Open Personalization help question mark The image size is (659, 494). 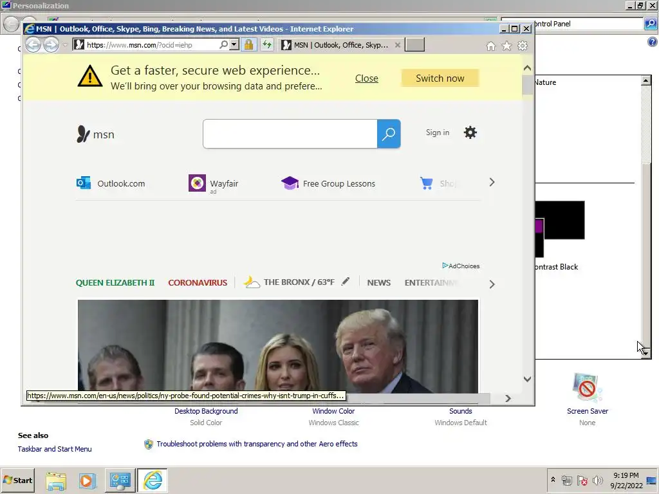(653, 42)
